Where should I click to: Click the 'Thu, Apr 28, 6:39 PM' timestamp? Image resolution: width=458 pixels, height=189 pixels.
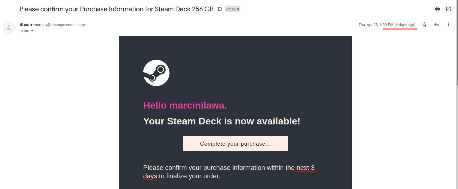[x=376, y=25]
